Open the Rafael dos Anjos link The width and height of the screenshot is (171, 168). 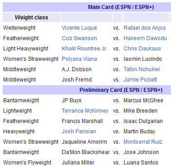click(145, 28)
